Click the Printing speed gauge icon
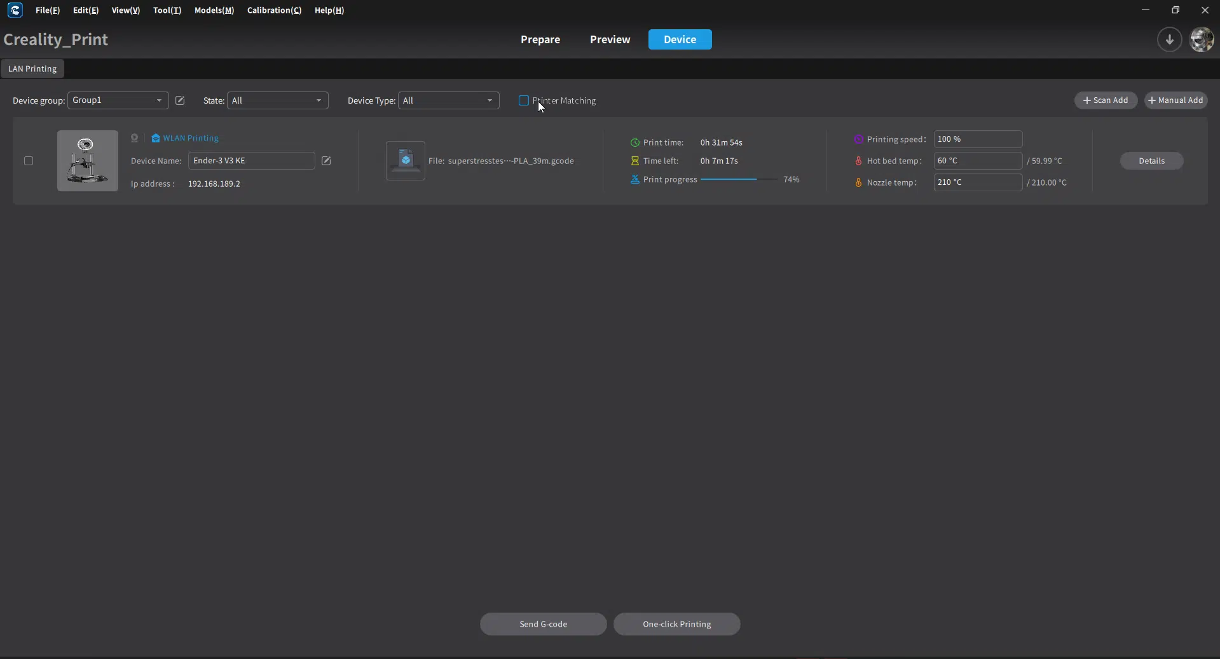The height and width of the screenshot is (659, 1220). (x=858, y=139)
